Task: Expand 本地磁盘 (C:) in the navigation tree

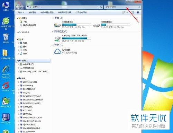Action: (x=19, y=64)
